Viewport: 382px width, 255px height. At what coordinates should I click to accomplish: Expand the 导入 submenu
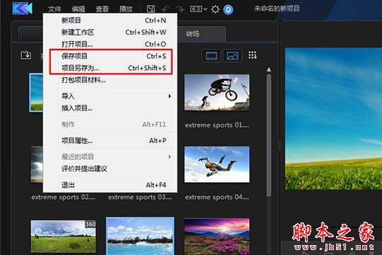point(110,96)
